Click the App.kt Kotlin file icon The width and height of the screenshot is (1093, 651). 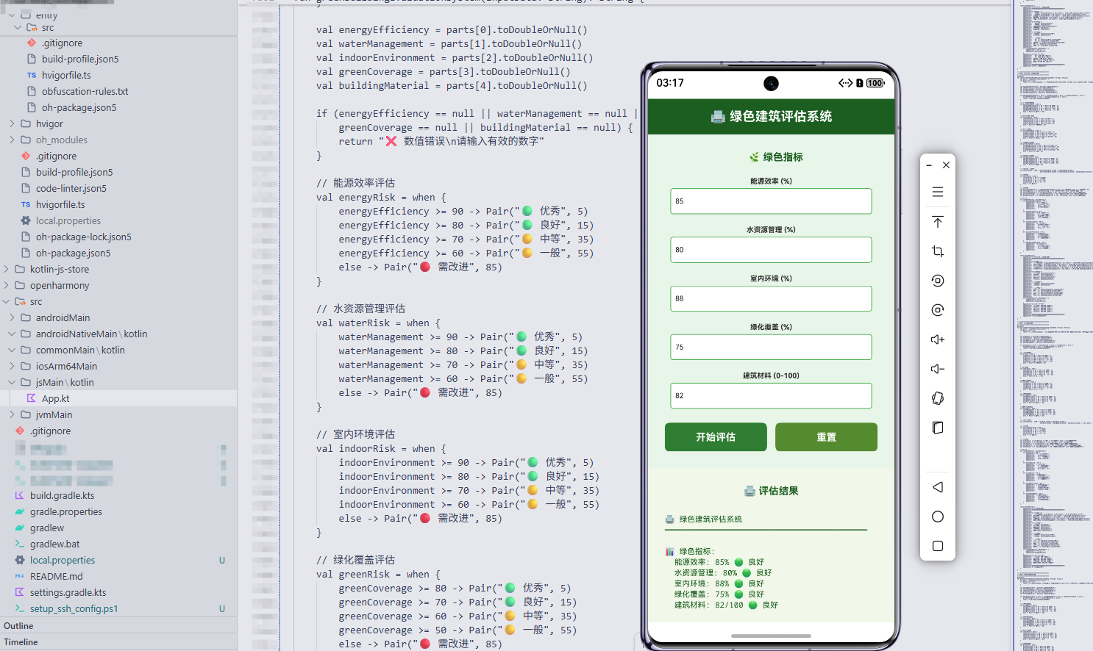pos(32,398)
